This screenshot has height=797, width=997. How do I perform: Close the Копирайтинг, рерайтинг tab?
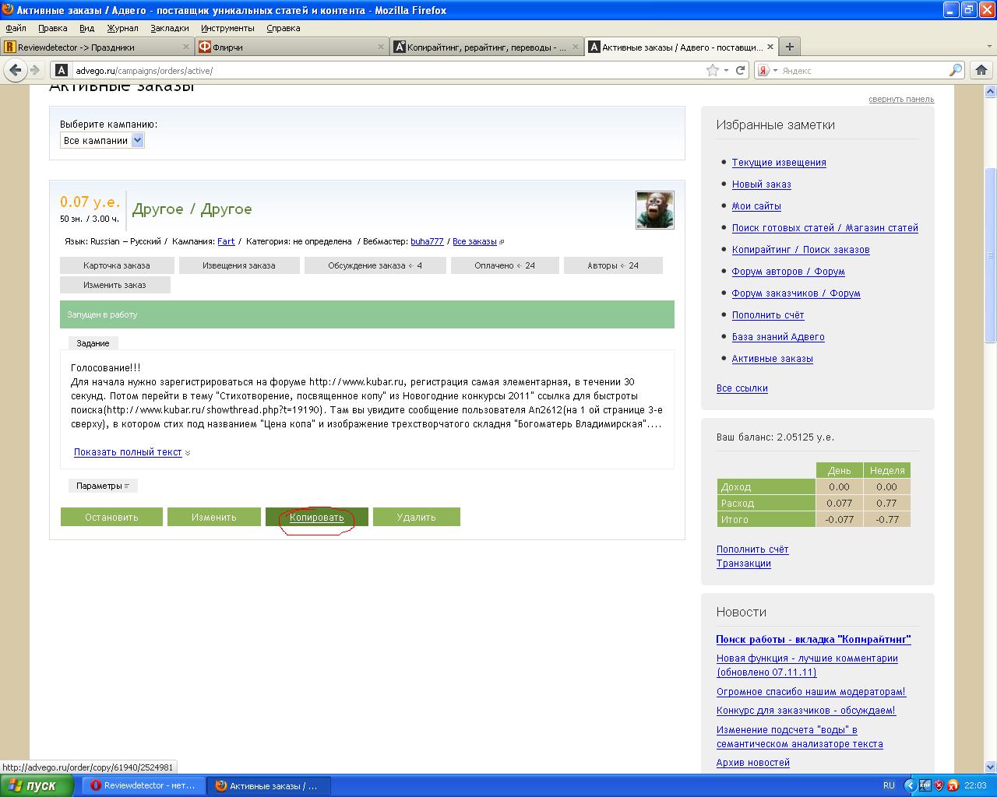576,47
